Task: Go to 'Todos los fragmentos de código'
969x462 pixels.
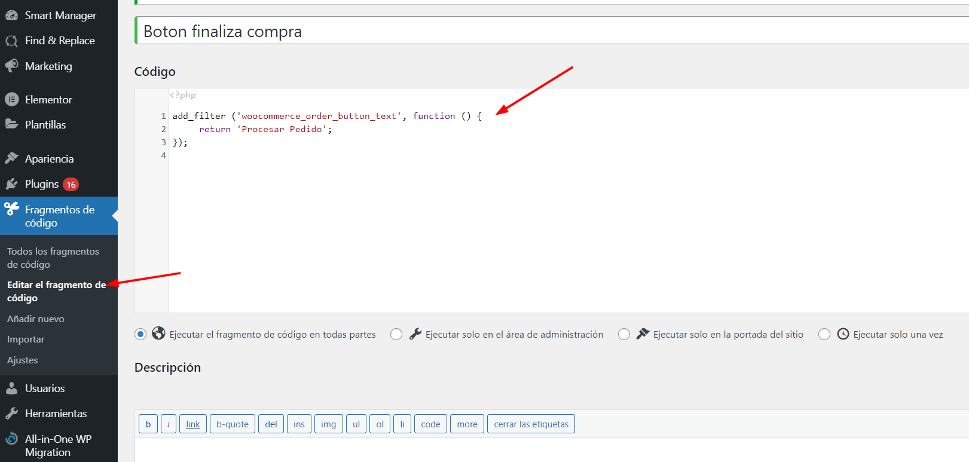Action: 53,258
